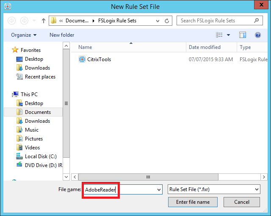
Task: Open Help with the question mark icon
Action: (x=258, y=35)
